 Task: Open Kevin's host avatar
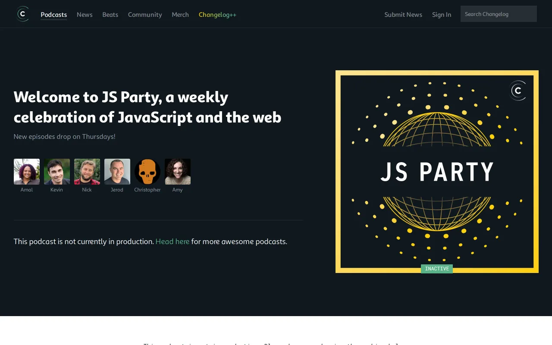click(57, 172)
